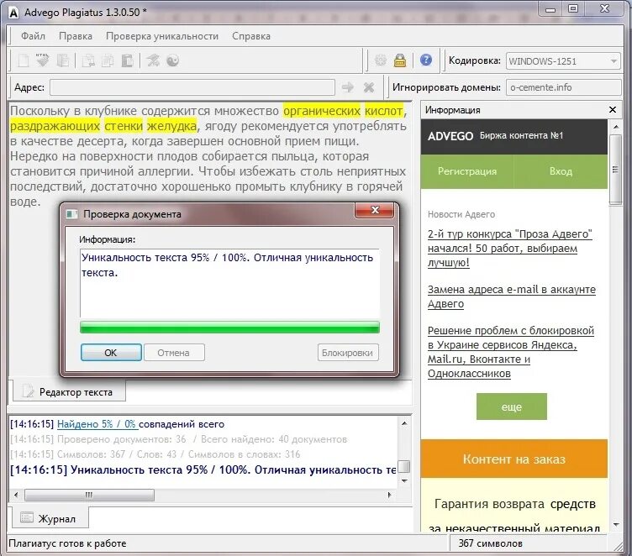Click log scrollbar left arrow

pos(16,495)
